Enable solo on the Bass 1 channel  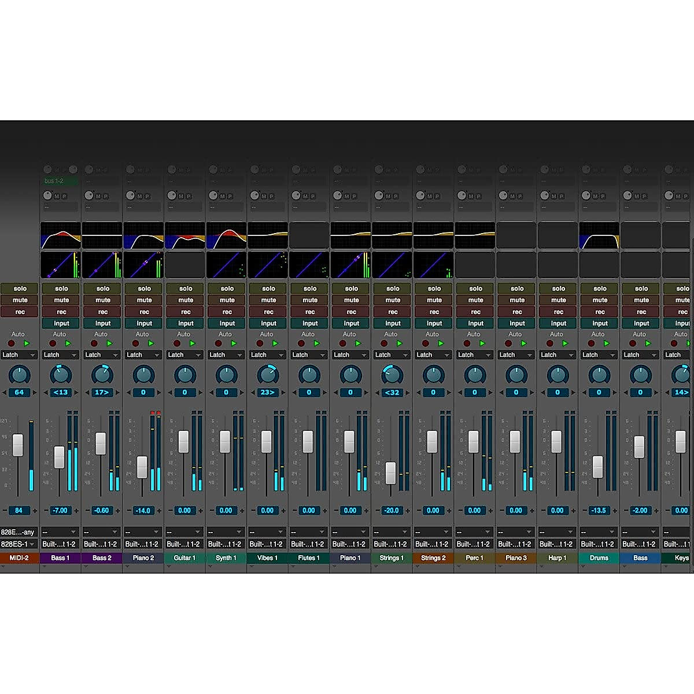coord(60,288)
